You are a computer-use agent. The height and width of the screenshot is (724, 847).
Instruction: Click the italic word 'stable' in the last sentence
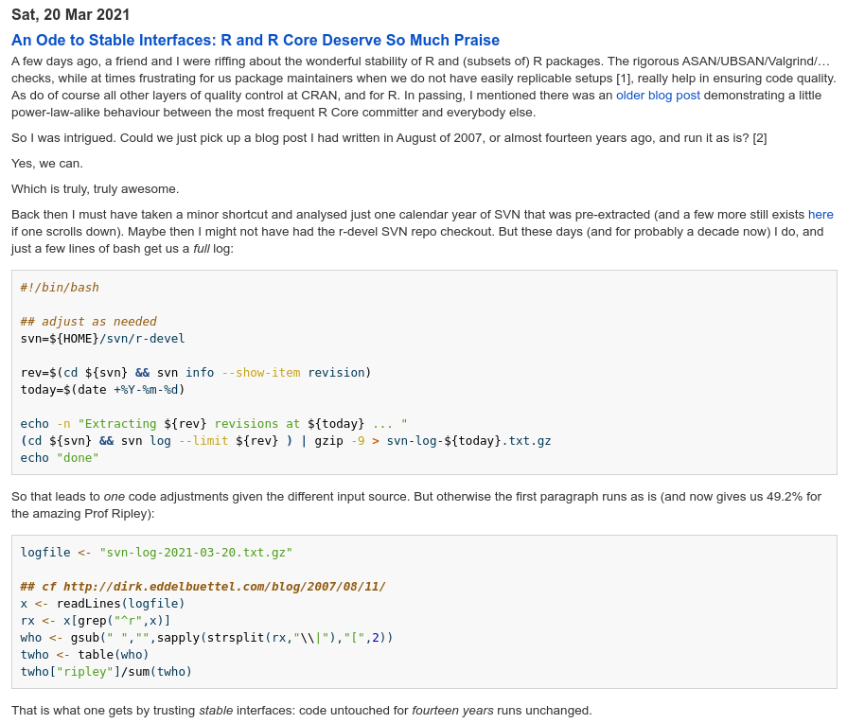coord(216,711)
